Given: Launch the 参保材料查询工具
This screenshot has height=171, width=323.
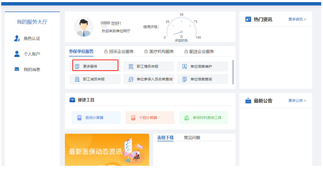Looking at the screenshot, I should pyautogui.click(x=203, y=118).
